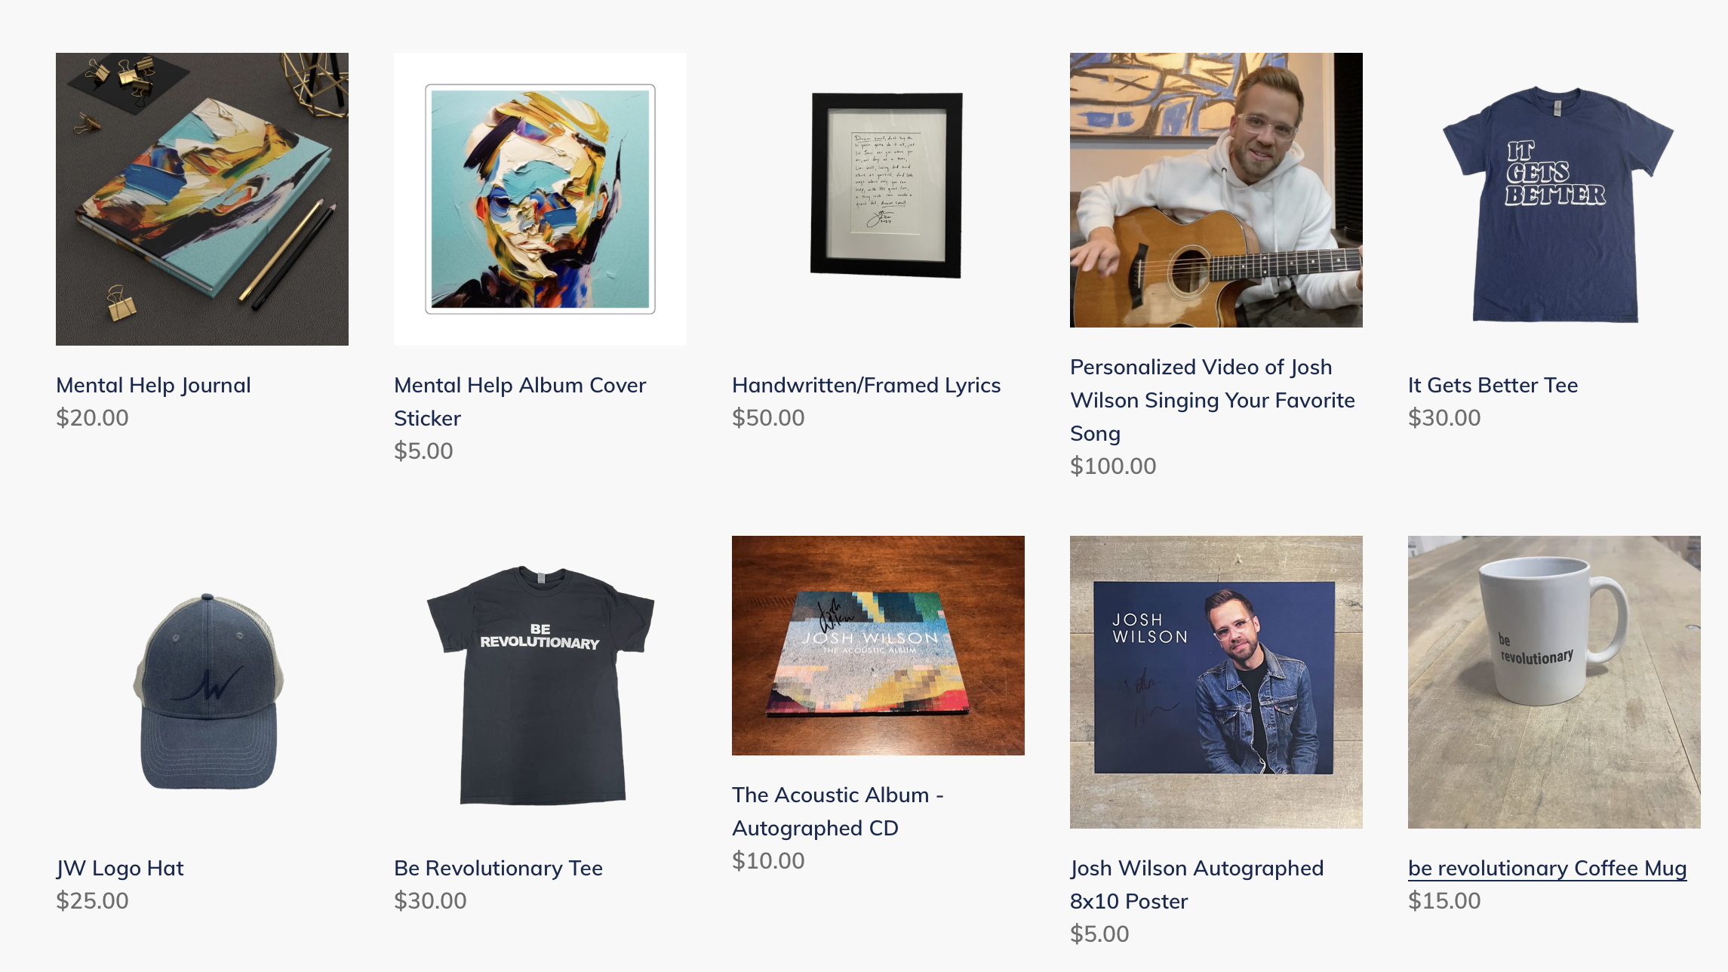Open the Mental Help Journal title link
Screen dimensions: 1728x972
click(x=153, y=385)
